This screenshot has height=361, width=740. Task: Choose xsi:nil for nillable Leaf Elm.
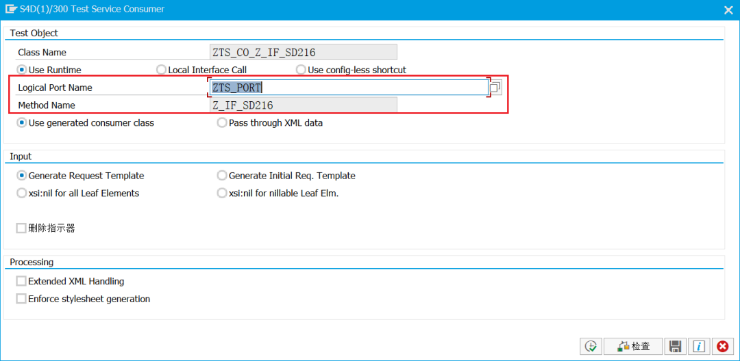222,193
